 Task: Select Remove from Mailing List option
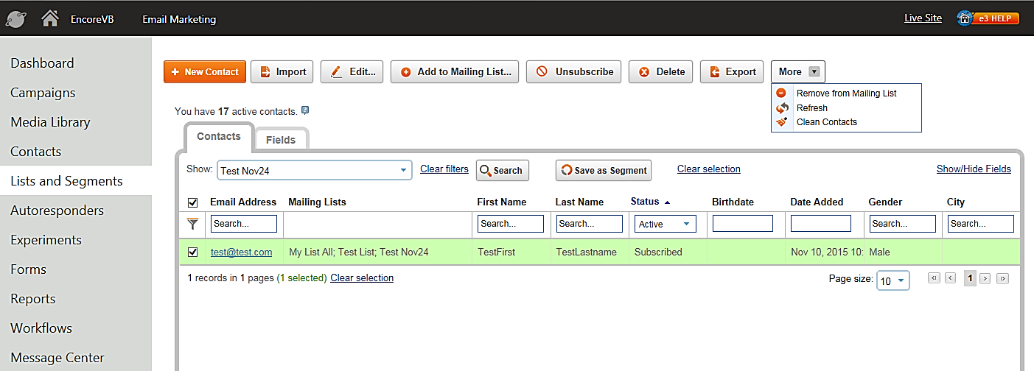846,93
